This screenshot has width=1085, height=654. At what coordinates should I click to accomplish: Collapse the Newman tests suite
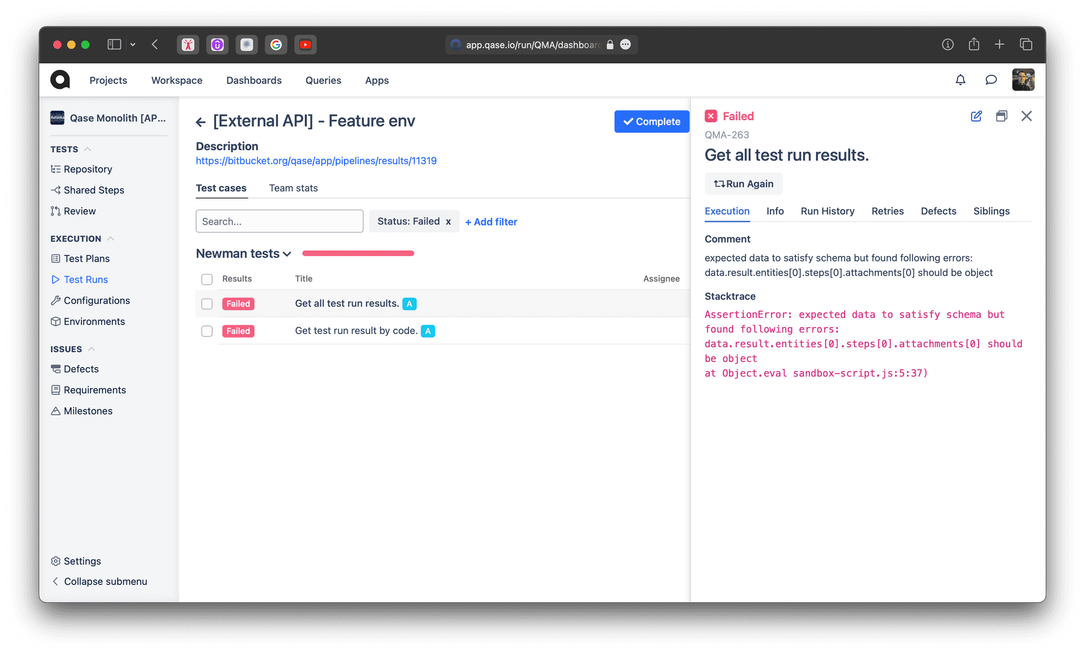(287, 254)
